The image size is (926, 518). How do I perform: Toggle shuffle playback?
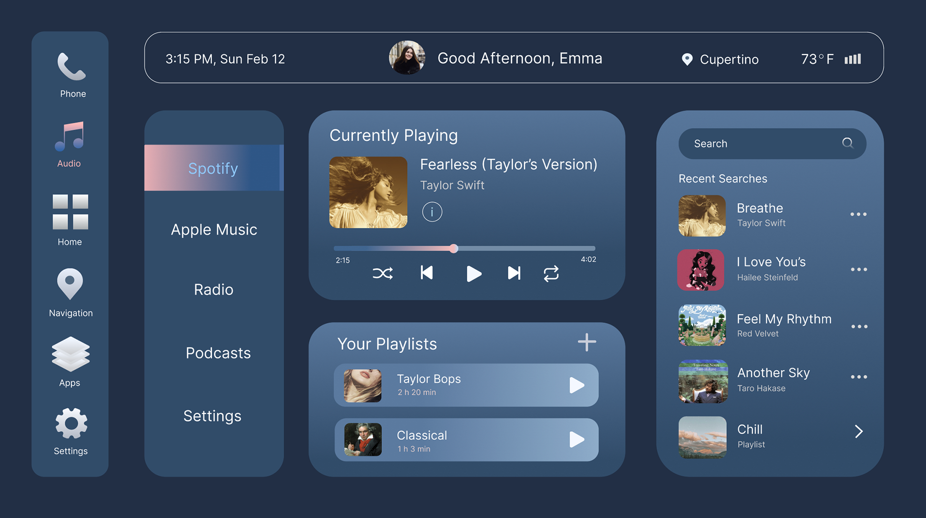[x=382, y=274]
